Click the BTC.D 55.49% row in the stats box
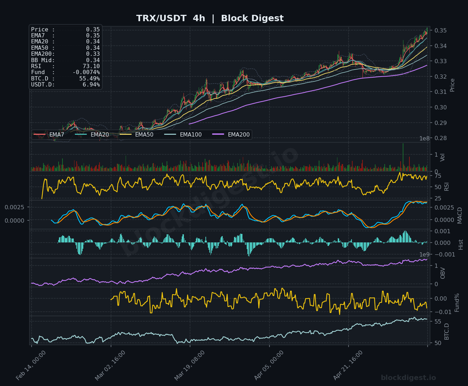Image resolution: width=468 pixels, height=386 pixels. 65,79
